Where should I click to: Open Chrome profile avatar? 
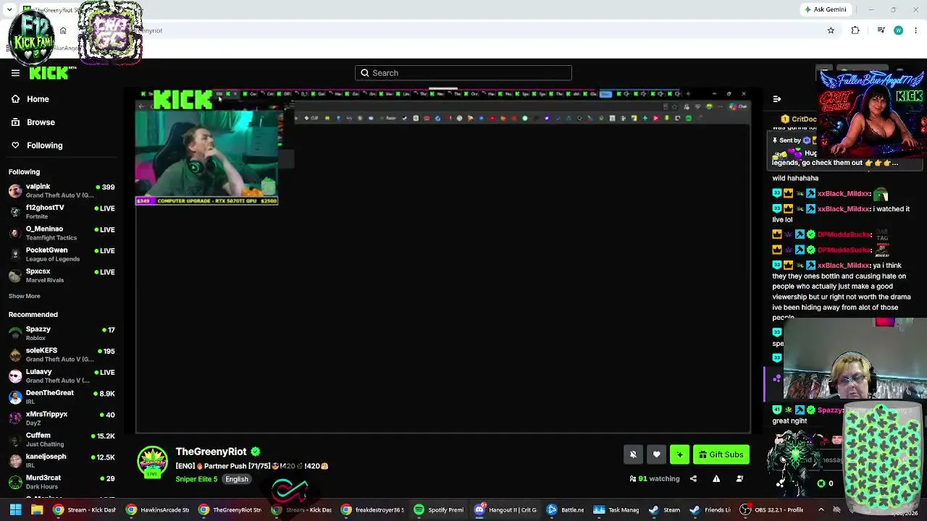[898, 30]
